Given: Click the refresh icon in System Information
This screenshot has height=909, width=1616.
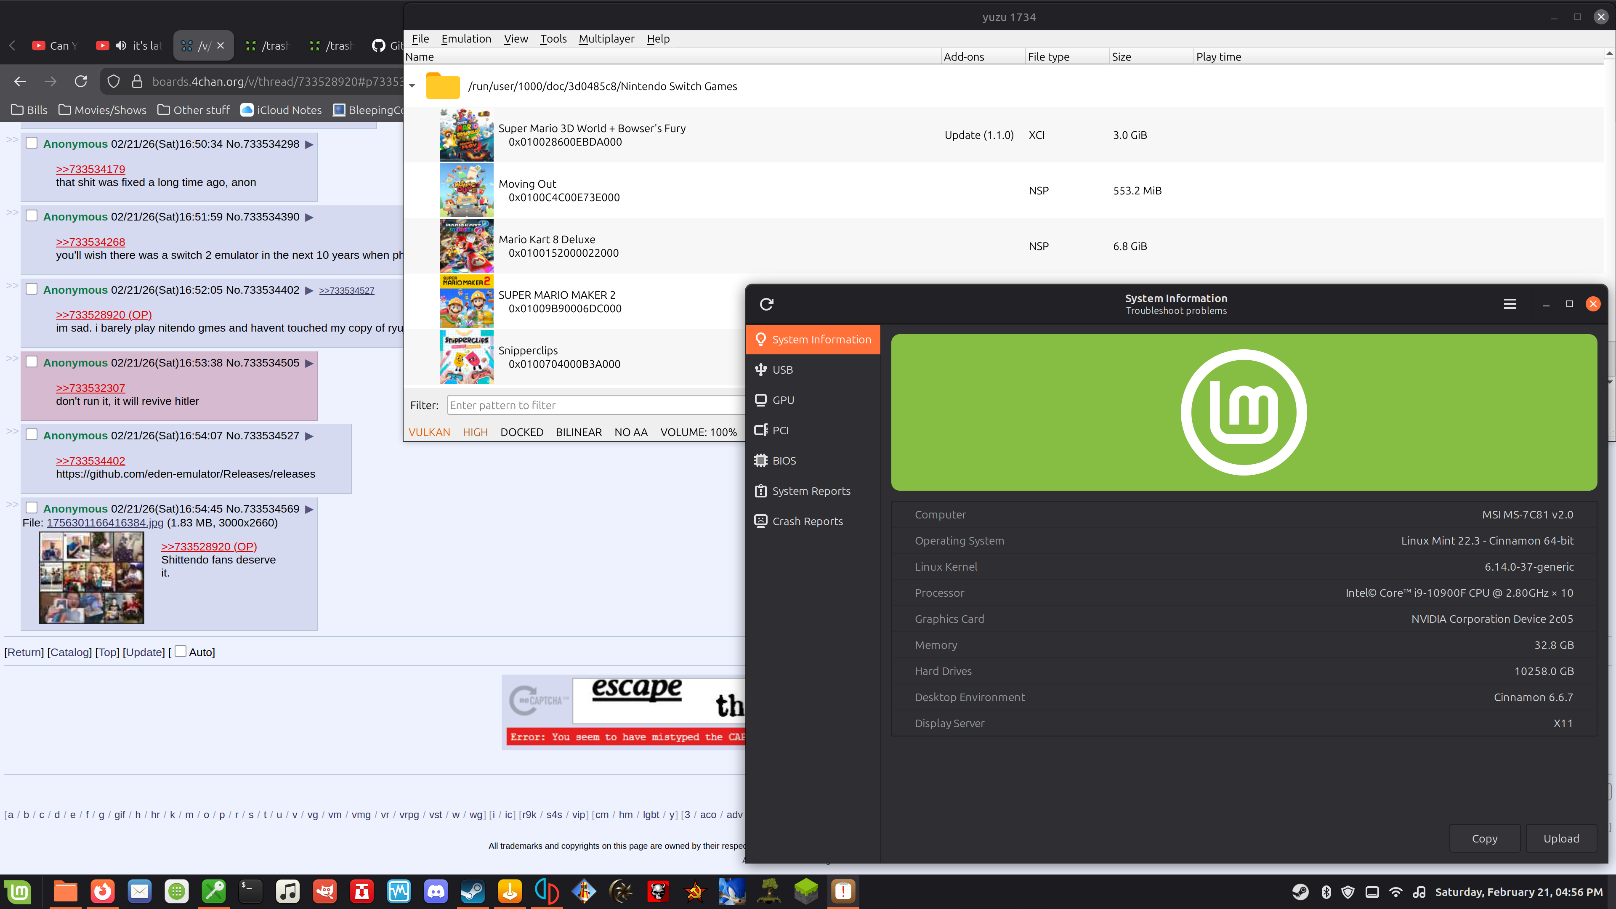Looking at the screenshot, I should (767, 304).
